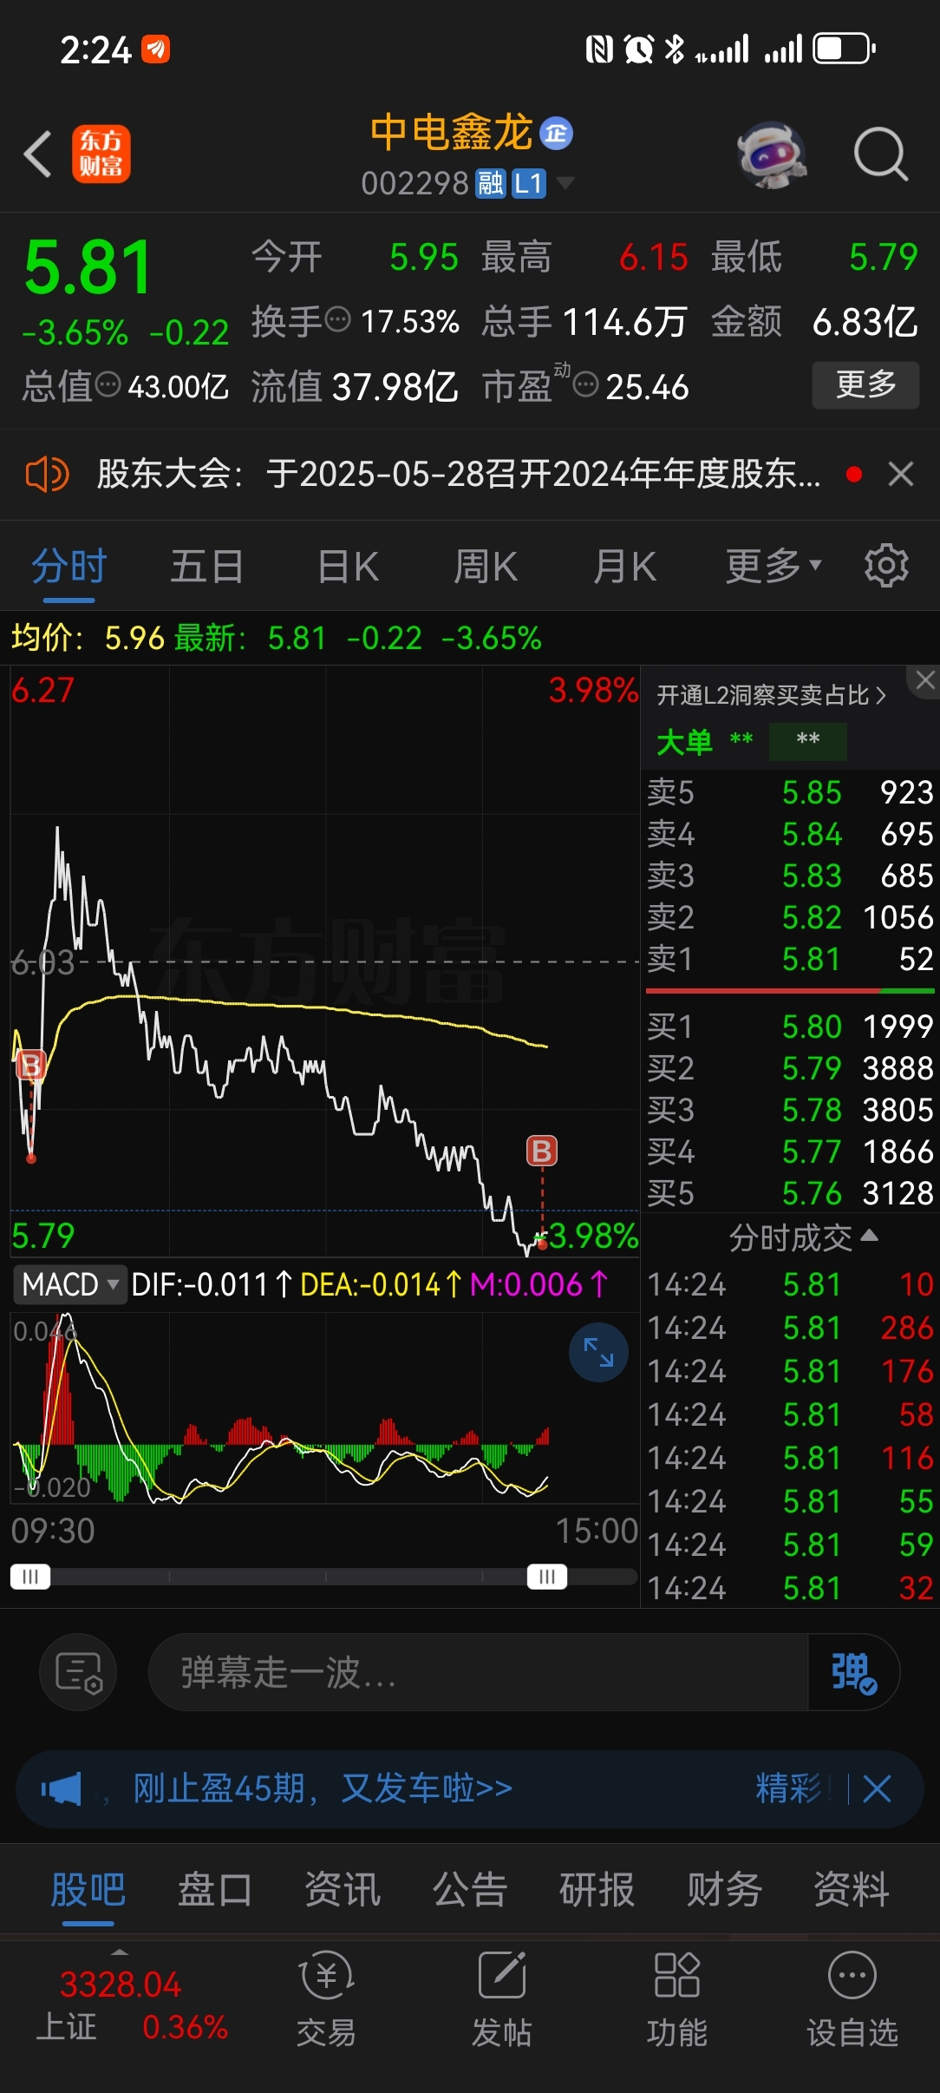Open the MACD indicator dropdown

pyautogui.click(x=70, y=1284)
